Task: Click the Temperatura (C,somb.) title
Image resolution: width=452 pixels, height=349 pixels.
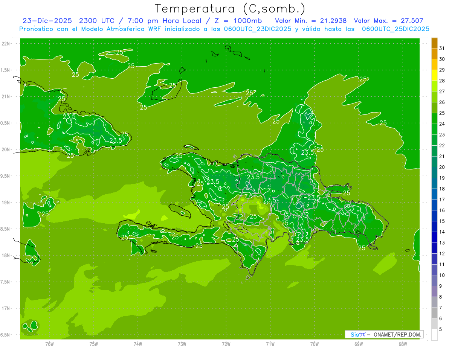Action: pyautogui.click(x=230, y=9)
